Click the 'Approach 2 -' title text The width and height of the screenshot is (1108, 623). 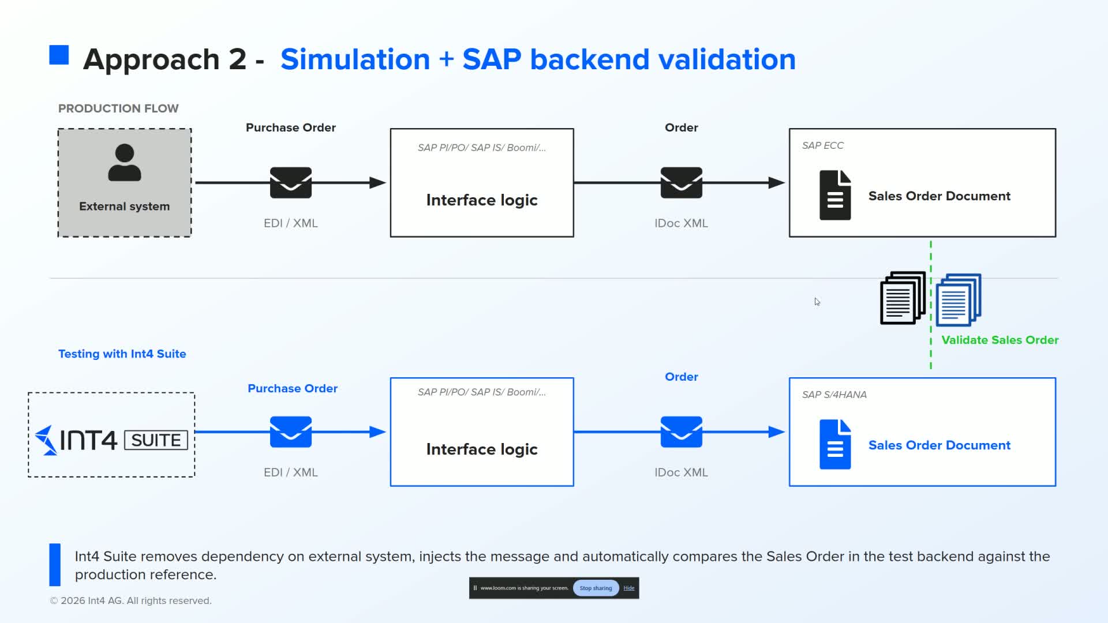[174, 59]
